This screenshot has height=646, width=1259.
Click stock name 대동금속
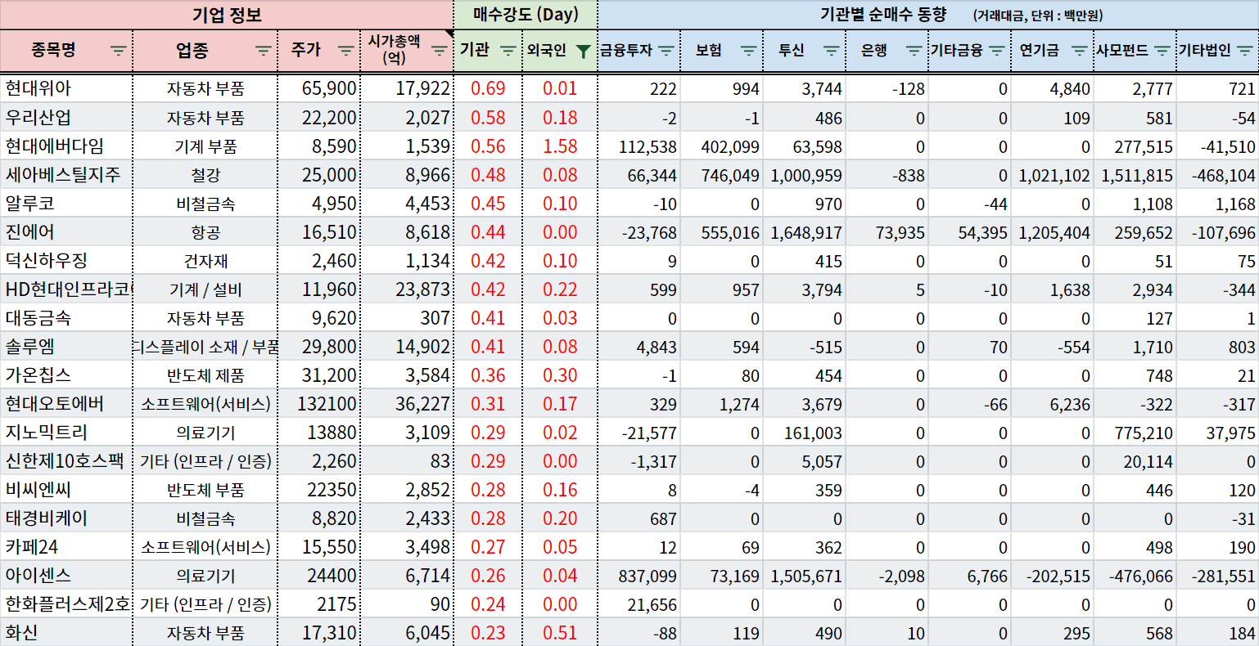pyautogui.click(x=38, y=317)
